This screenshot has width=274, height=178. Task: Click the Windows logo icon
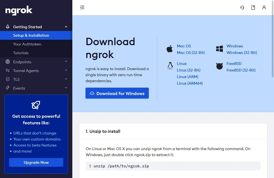point(219,49)
